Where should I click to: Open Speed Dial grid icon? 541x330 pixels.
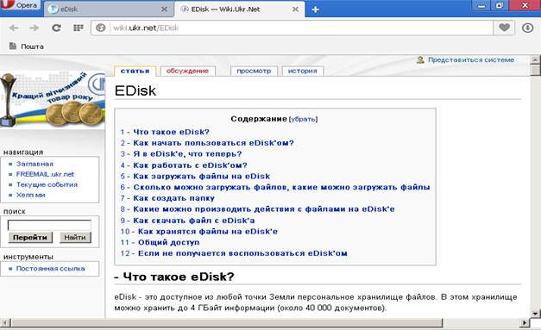point(79,28)
